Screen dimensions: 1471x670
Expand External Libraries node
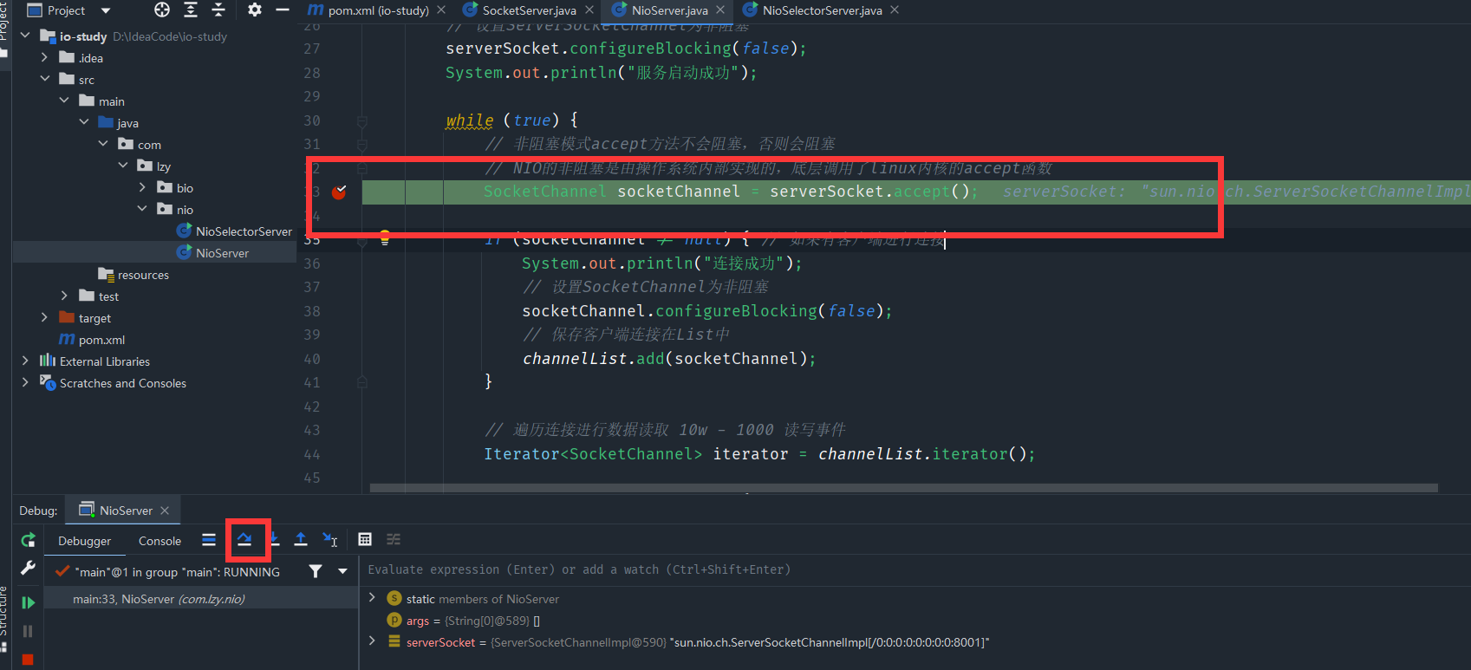25,361
